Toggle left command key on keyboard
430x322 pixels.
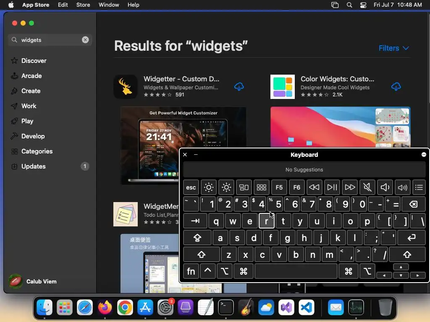point(244,271)
